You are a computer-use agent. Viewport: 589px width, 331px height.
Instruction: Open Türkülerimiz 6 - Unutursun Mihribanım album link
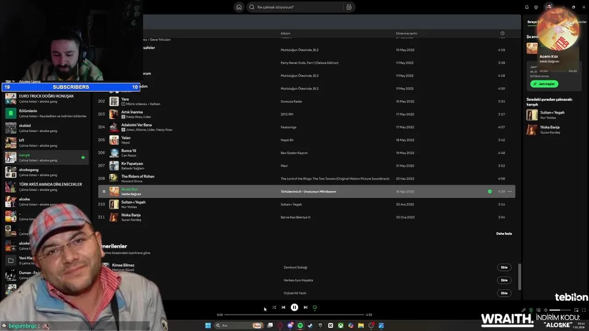click(308, 191)
